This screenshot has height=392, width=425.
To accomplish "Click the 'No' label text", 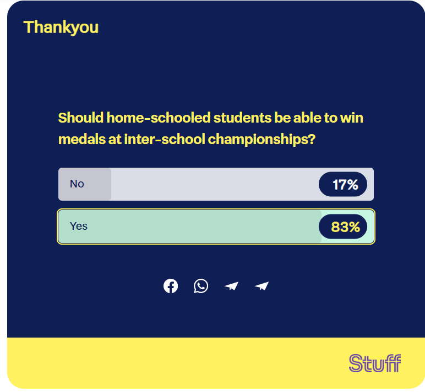I will click(77, 184).
